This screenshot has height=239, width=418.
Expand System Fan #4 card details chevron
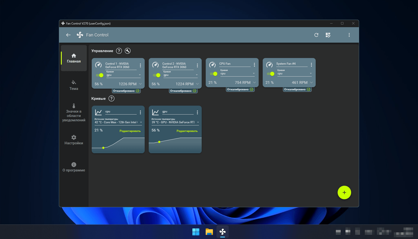pyautogui.click(x=311, y=82)
